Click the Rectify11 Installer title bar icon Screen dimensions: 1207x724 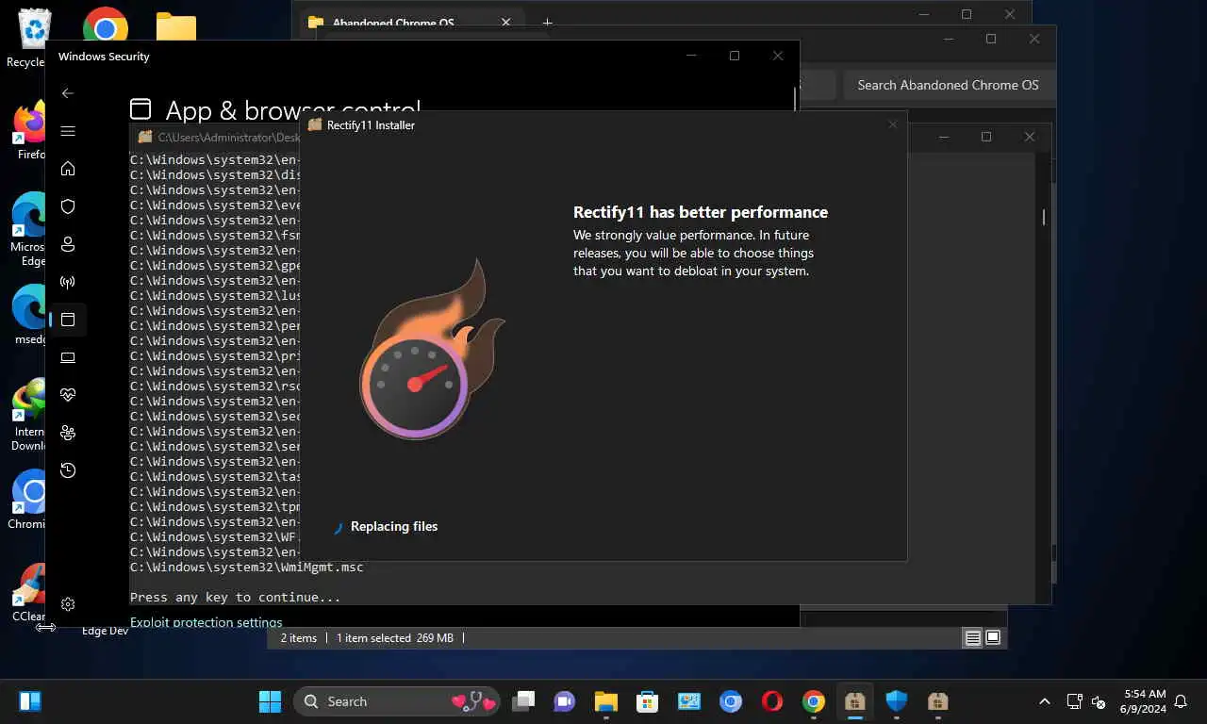click(x=315, y=124)
